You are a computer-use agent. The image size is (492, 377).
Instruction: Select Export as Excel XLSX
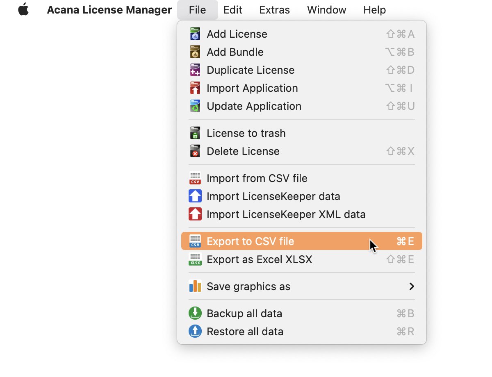pos(302,259)
